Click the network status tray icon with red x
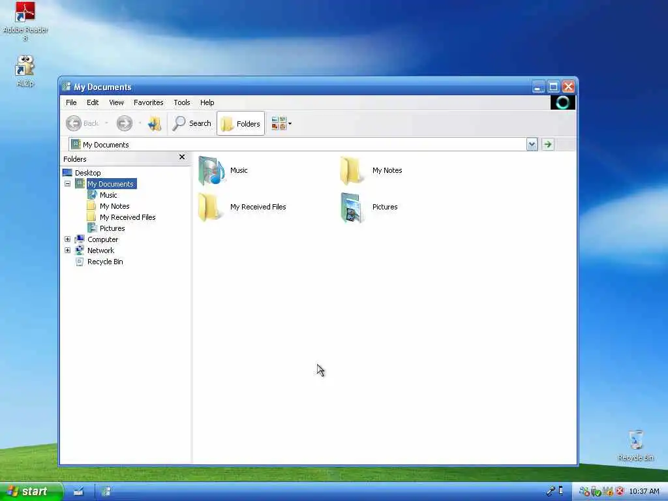668x501 pixels. point(584,492)
